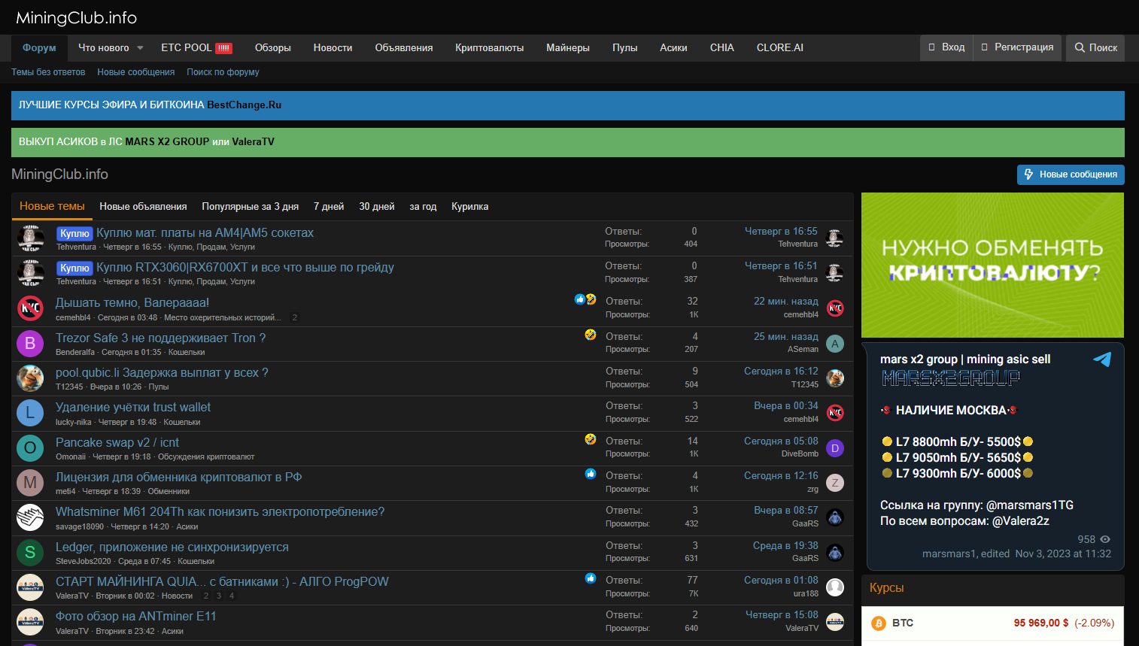The image size is (1139, 646).
Task: Open 'Поиск по форуму' link
Action: pos(223,72)
